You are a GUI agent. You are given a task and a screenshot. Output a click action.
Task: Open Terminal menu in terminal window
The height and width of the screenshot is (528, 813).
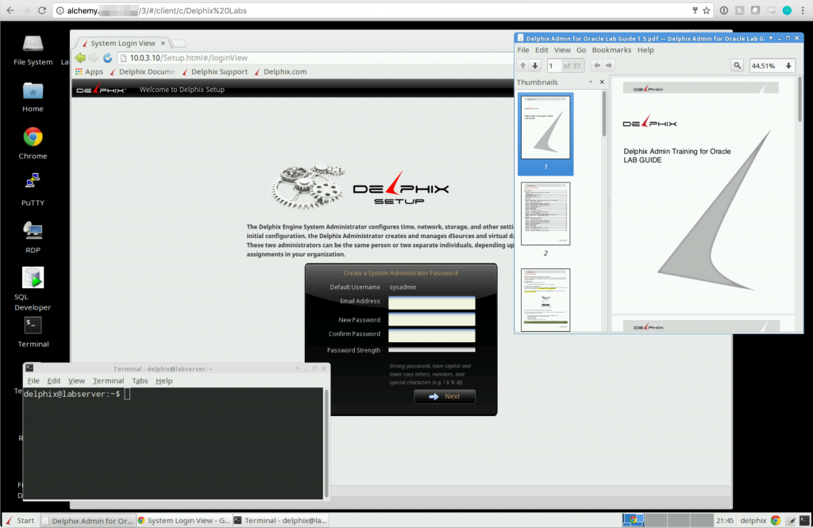(108, 380)
